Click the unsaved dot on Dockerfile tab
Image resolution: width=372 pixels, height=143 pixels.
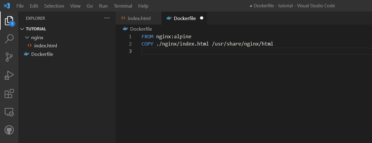[202, 18]
